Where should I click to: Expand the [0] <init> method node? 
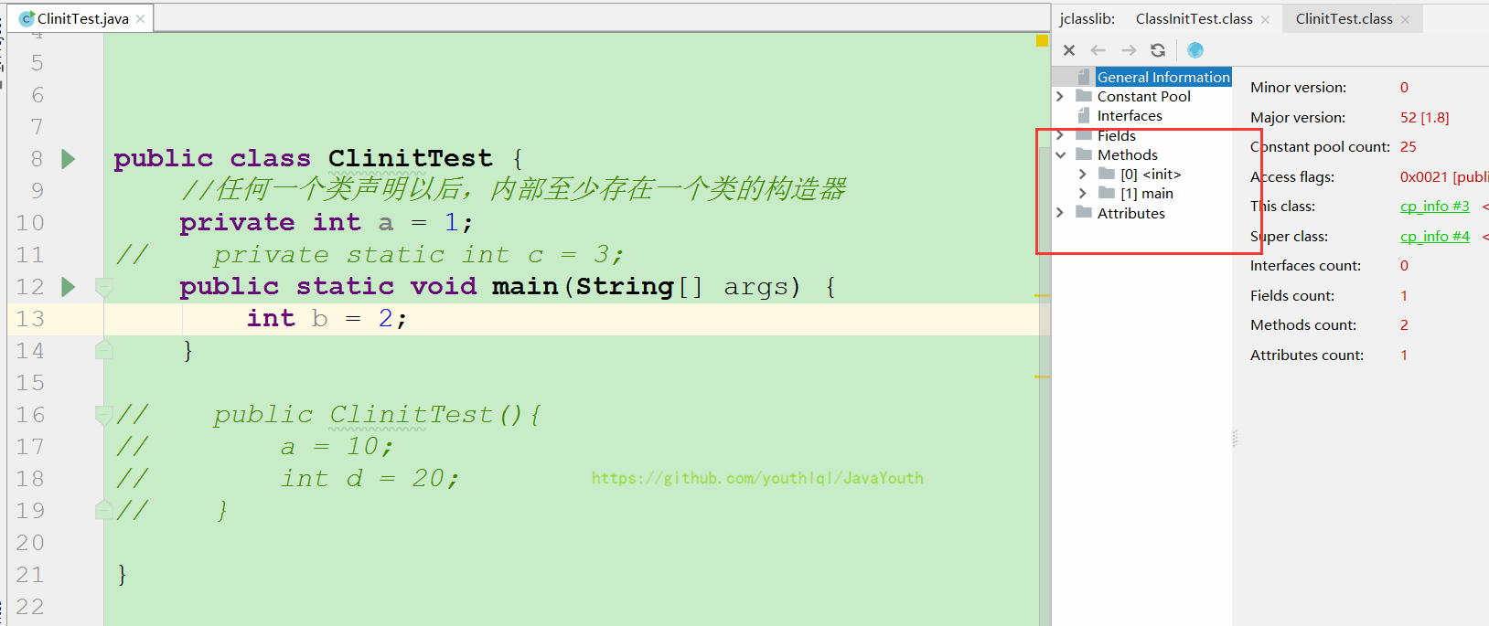coord(1083,174)
